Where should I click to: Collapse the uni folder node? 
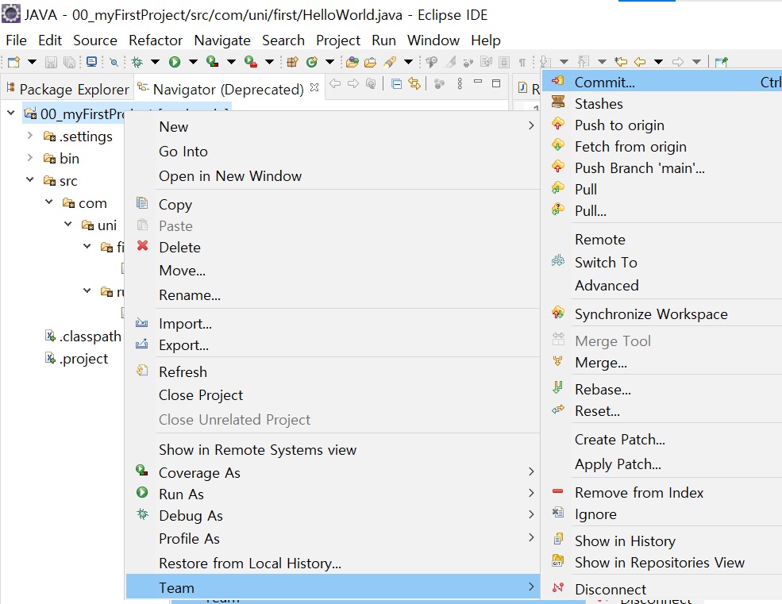[x=67, y=224]
